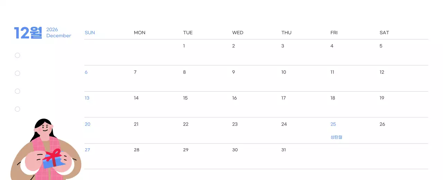443x180 pixels.
Task: Choose Sunday the 13th
Action: (87, 98)
